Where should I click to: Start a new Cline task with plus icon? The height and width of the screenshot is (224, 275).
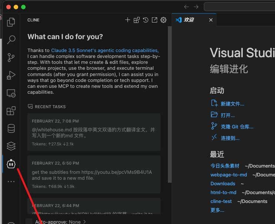click(127, 20)
